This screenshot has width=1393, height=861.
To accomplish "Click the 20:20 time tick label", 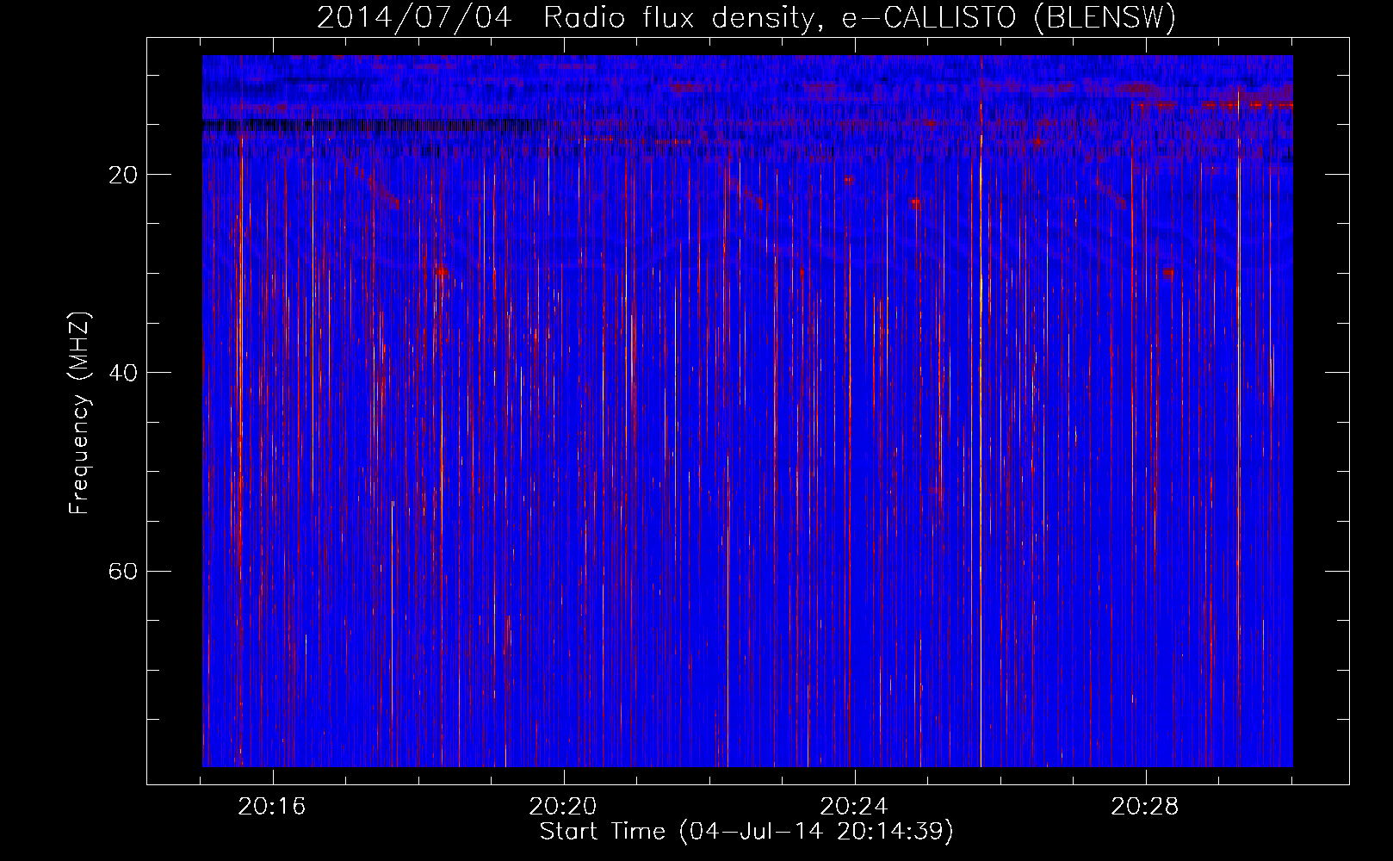I will tap(564, 807).
